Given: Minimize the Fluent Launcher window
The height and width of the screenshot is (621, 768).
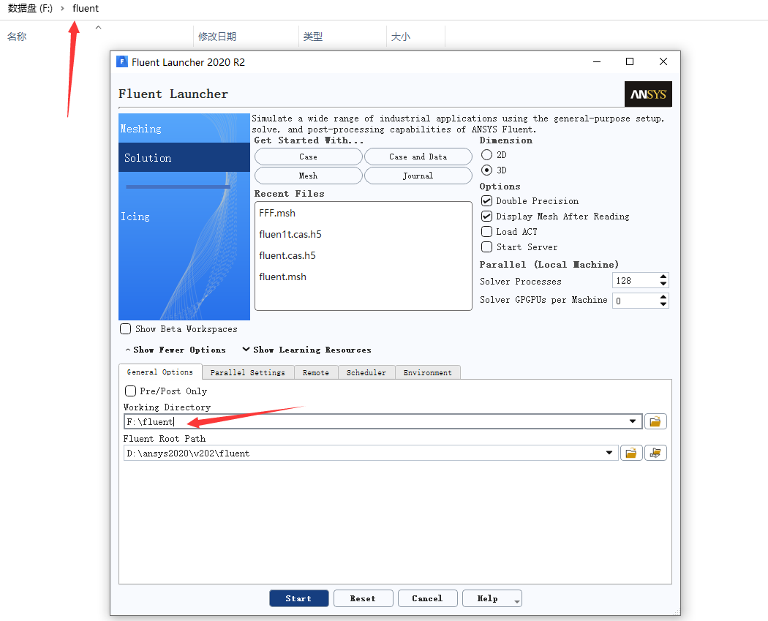Looking at the screenshot, I should click(x=597, y=61).
